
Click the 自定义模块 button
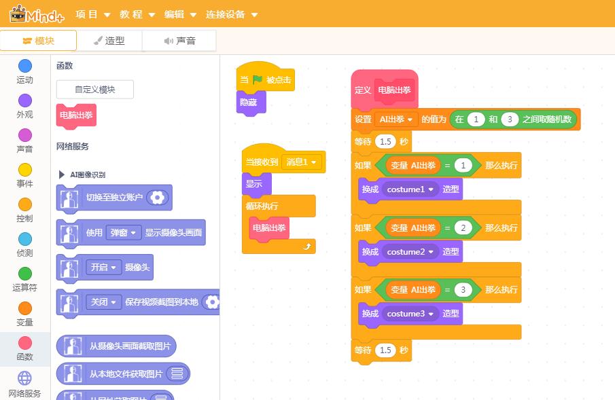pyautogui.click(x=95, y=90)
